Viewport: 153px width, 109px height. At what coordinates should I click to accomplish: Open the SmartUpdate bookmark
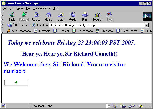(x=127, y=31)
